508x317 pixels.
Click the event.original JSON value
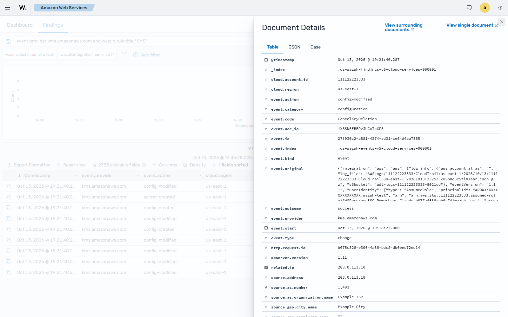pos(418,184)
